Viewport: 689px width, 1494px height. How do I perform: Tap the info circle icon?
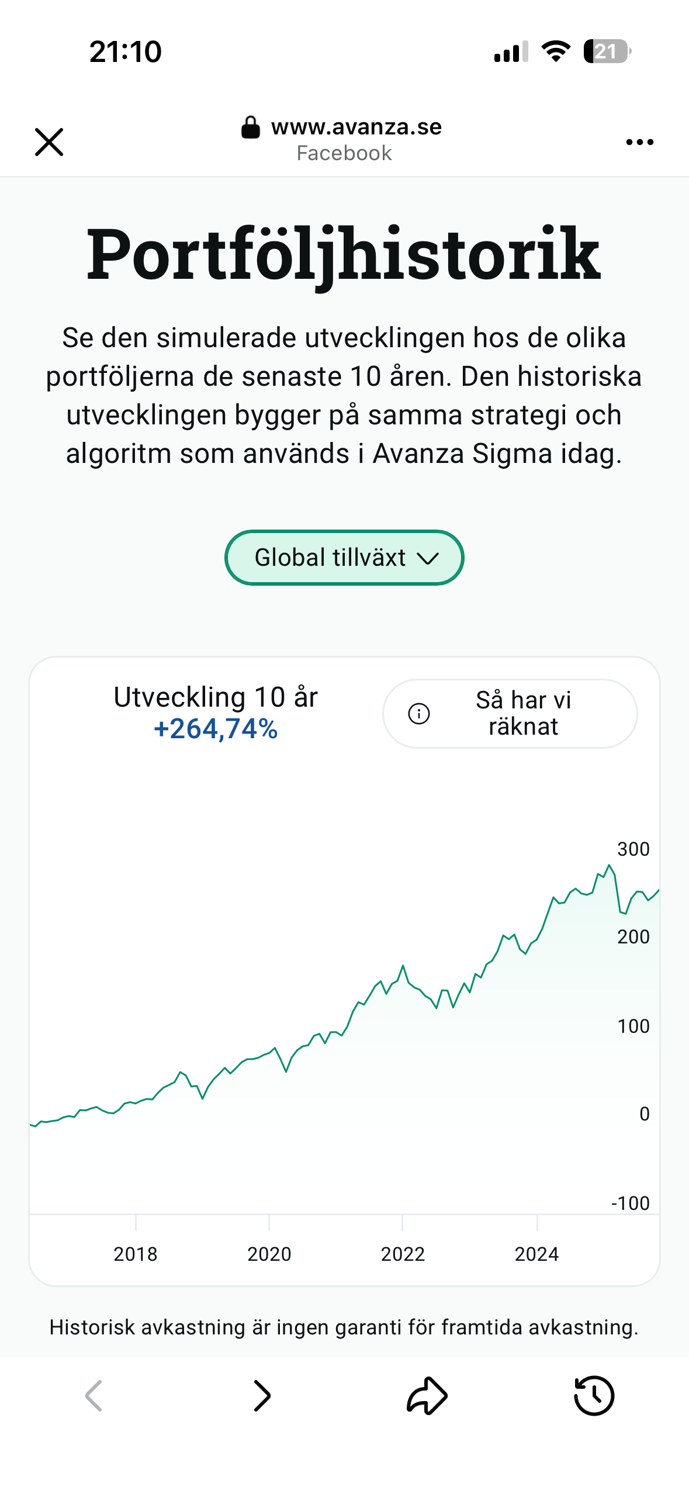coord(419,714)
